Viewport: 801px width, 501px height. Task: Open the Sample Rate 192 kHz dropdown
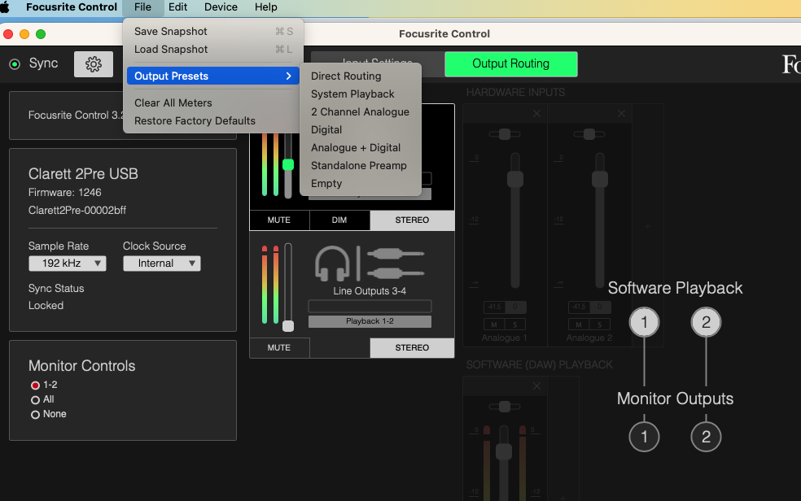[x=68, y=264]
